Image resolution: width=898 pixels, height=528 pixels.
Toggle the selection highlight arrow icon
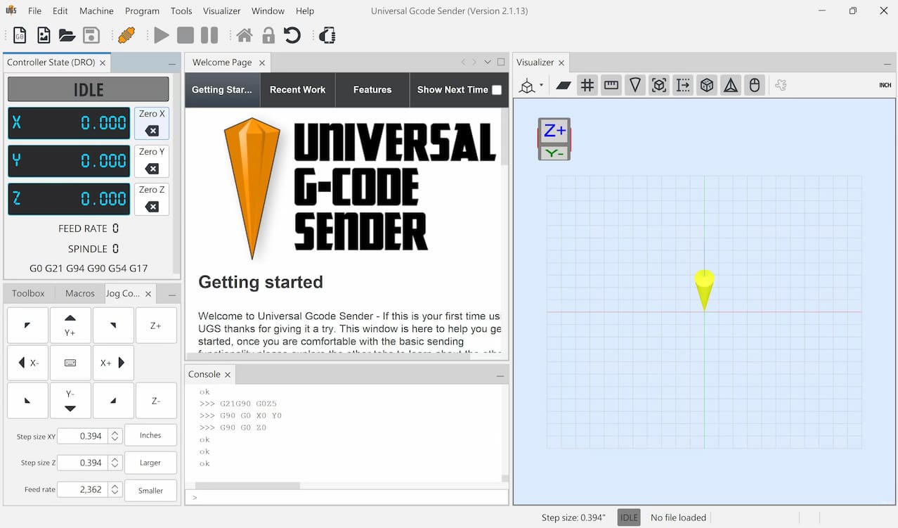click(x=683, y=85)
